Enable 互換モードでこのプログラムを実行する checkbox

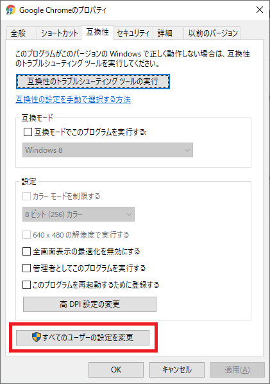[28, 132]
